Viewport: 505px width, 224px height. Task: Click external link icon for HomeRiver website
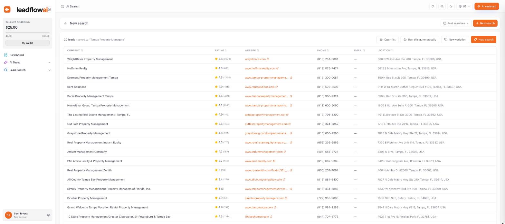coord(291,106)
